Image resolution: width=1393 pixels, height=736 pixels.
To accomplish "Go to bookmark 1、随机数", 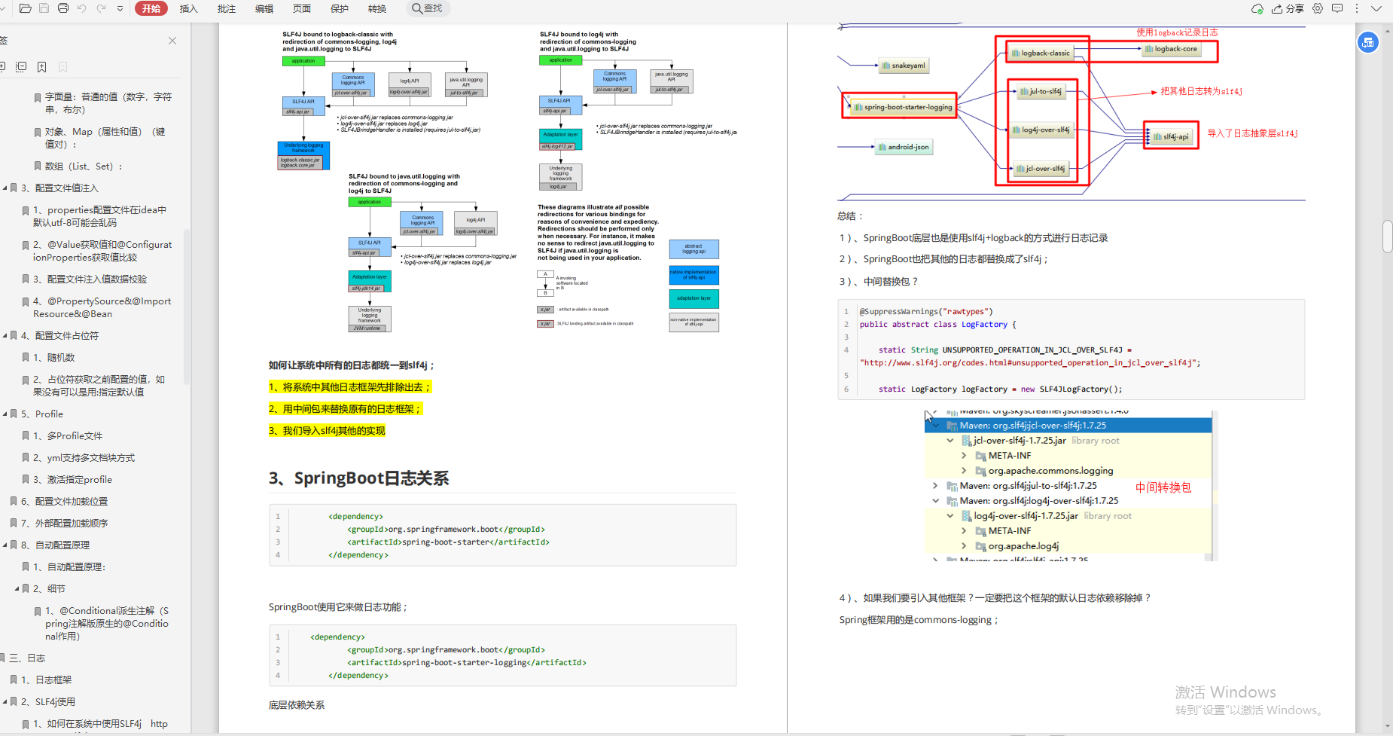I will click(53, 357).
